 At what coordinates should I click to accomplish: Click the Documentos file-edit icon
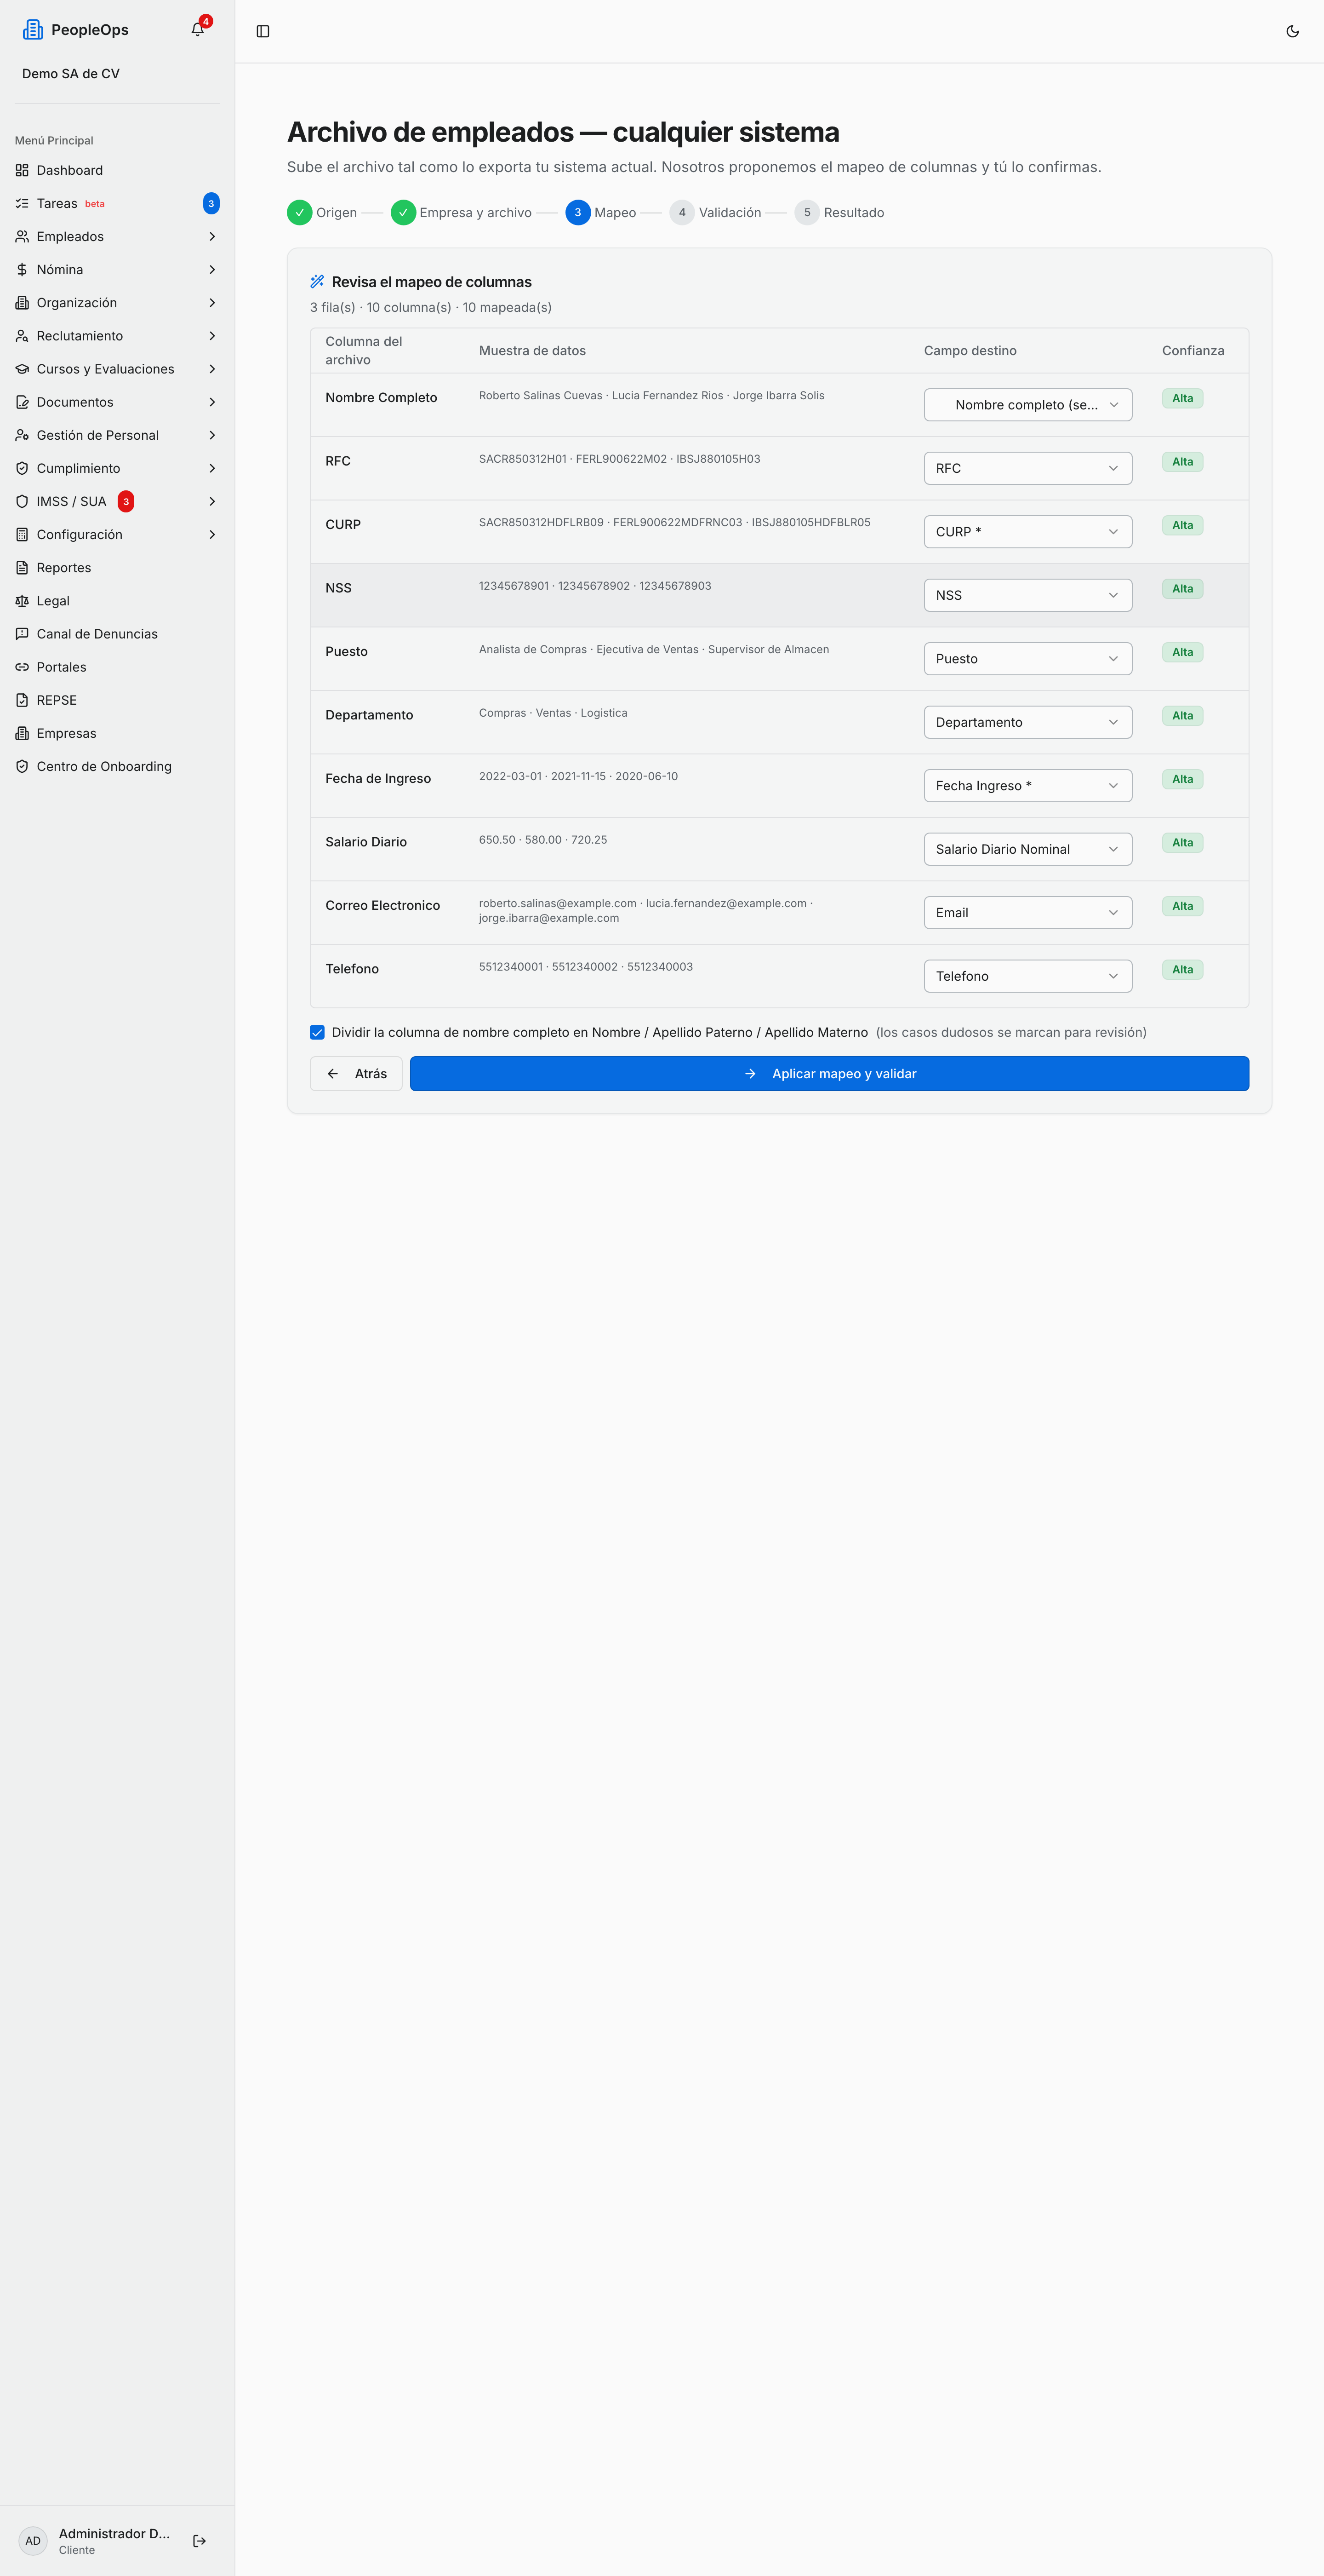(22, 402)
